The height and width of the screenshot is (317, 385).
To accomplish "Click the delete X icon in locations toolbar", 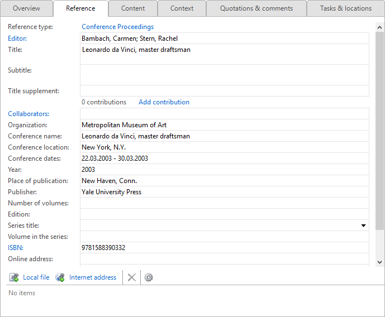I will click(132, 277).
